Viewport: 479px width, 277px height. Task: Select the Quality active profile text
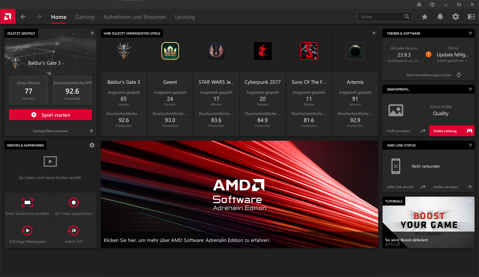point(441,113)
